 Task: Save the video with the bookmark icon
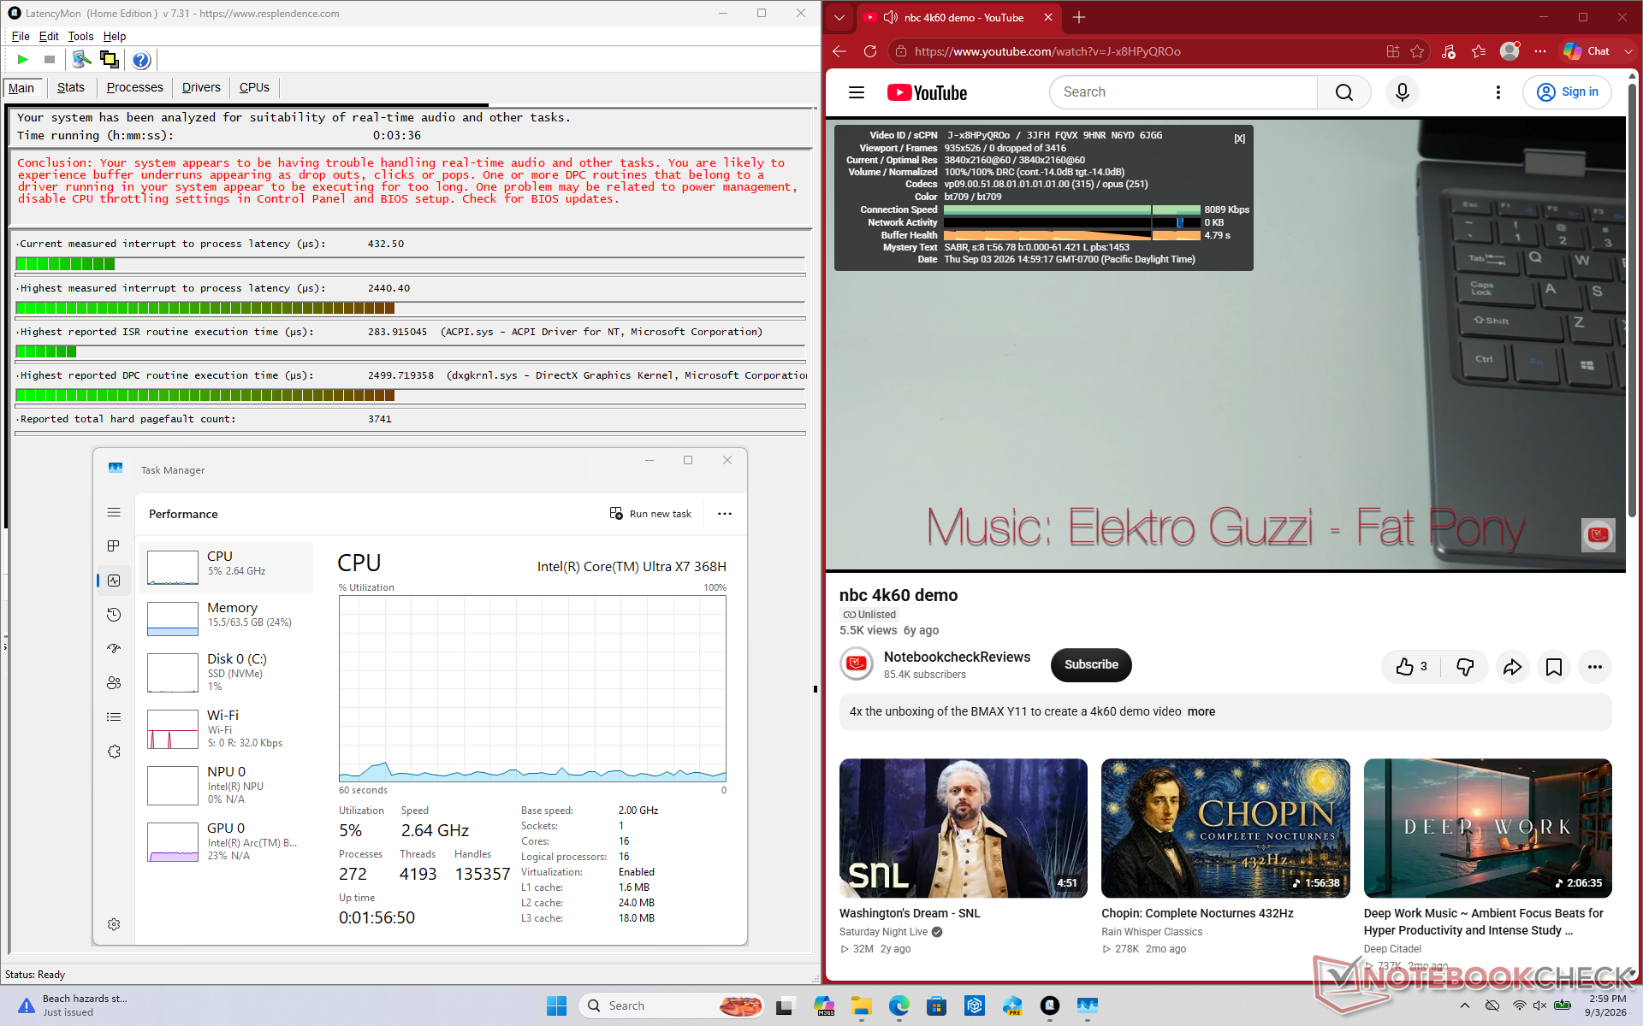click(x=1554, y=667)
